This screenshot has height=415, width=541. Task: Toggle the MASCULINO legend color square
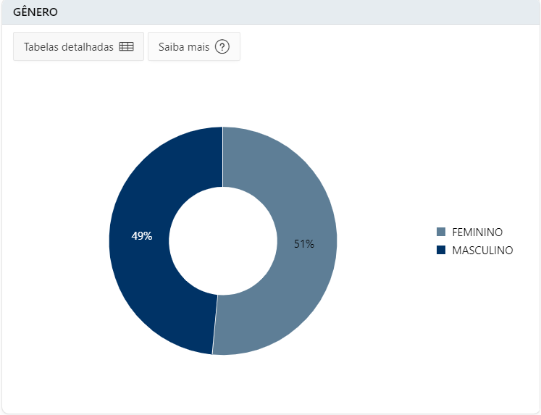441,250
